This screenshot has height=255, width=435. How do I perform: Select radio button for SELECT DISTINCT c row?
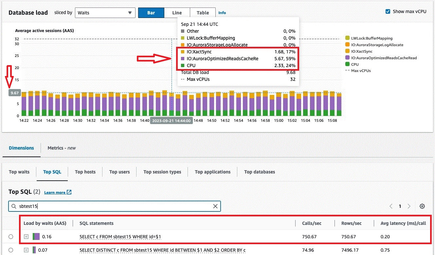point(11,250)
